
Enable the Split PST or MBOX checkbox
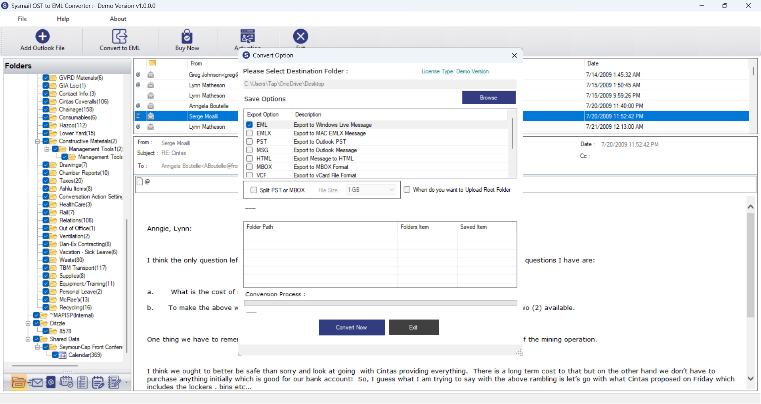pyautogui.click(x=254, y=190)
